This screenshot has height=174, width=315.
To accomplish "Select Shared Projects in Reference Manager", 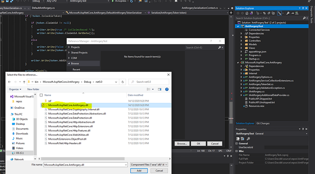I will pos(79,53).
